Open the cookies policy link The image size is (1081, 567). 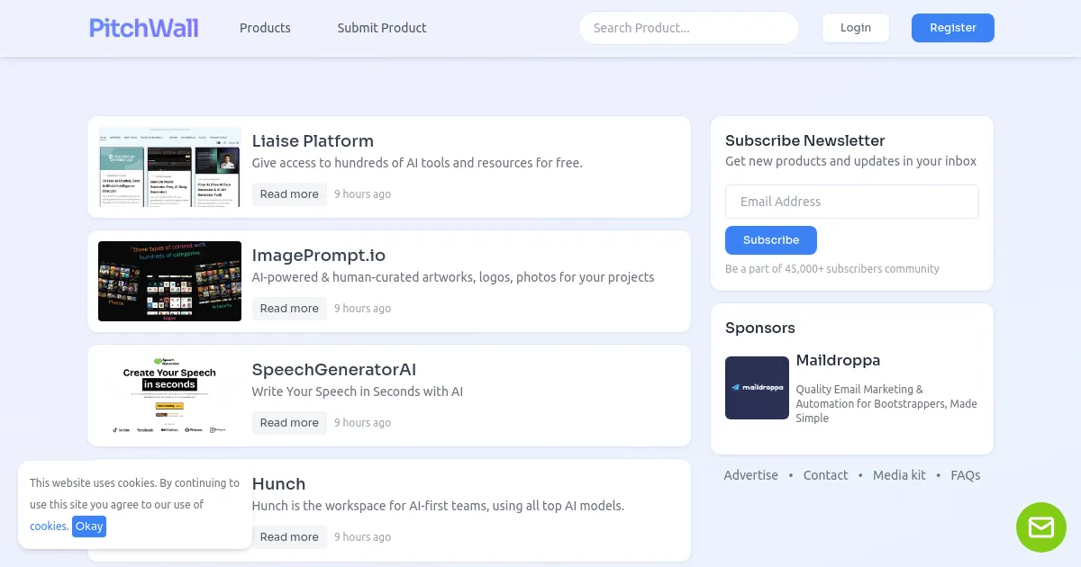[48, 526]
